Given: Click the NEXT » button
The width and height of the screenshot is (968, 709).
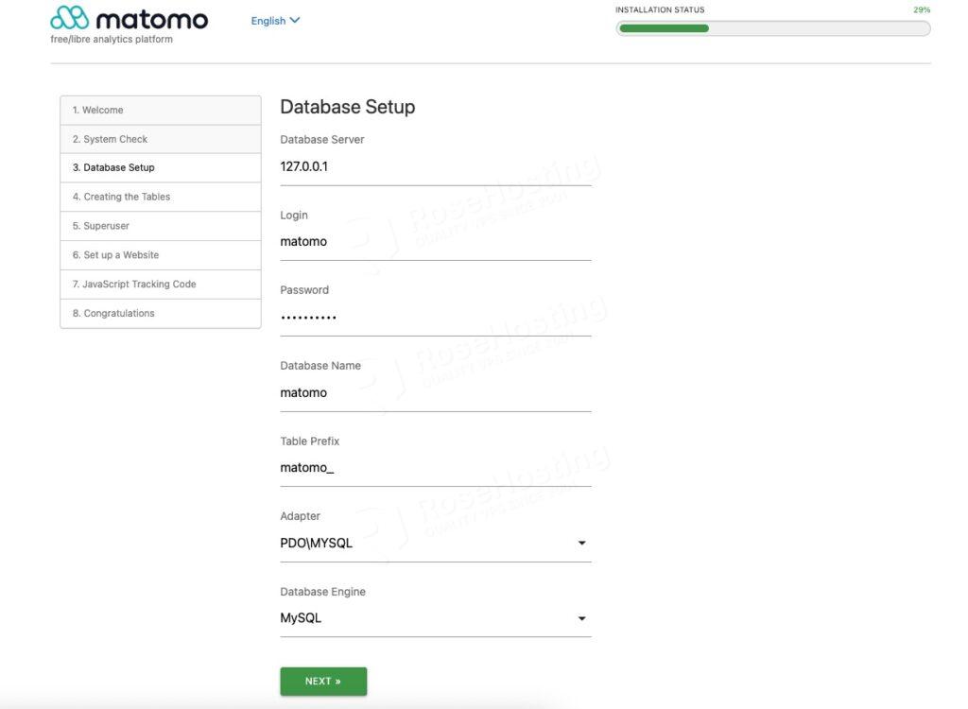Looking at the screenshot, I should 323,682.
